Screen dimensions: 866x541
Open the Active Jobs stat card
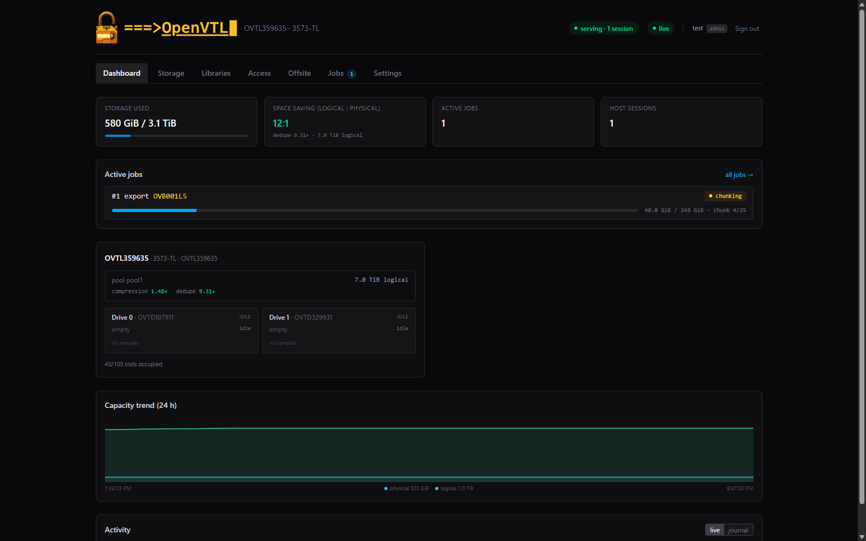[x=513, y=122]
